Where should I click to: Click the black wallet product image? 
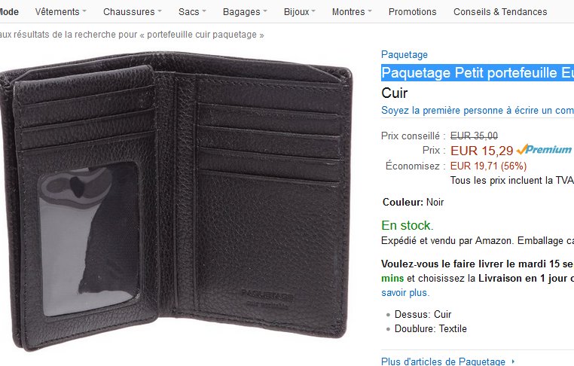point(176,201)
